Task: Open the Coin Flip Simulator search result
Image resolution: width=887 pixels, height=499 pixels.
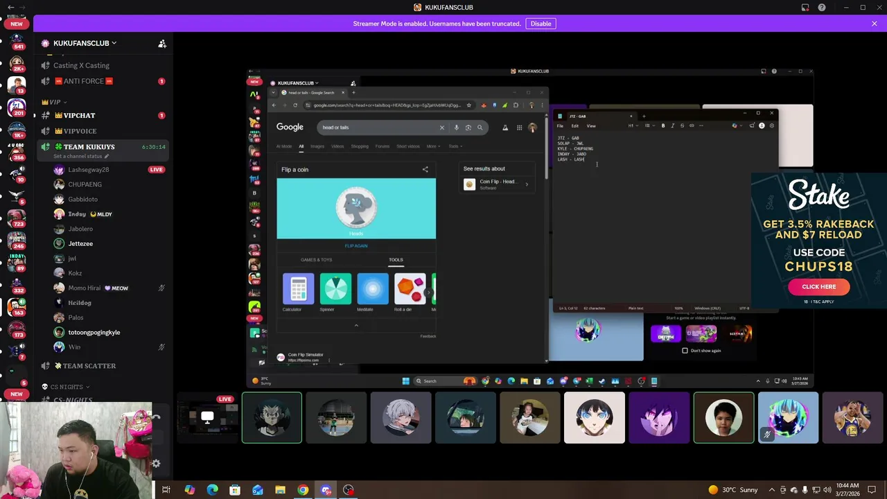Action: coord(306,355)
